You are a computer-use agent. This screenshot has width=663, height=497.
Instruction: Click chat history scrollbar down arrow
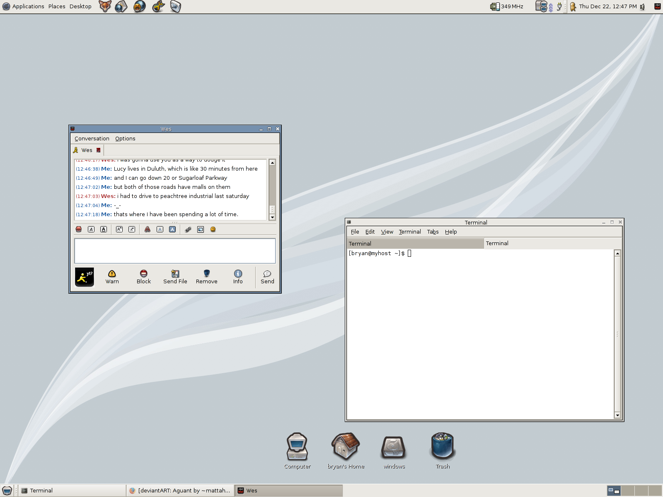(272, 217)
